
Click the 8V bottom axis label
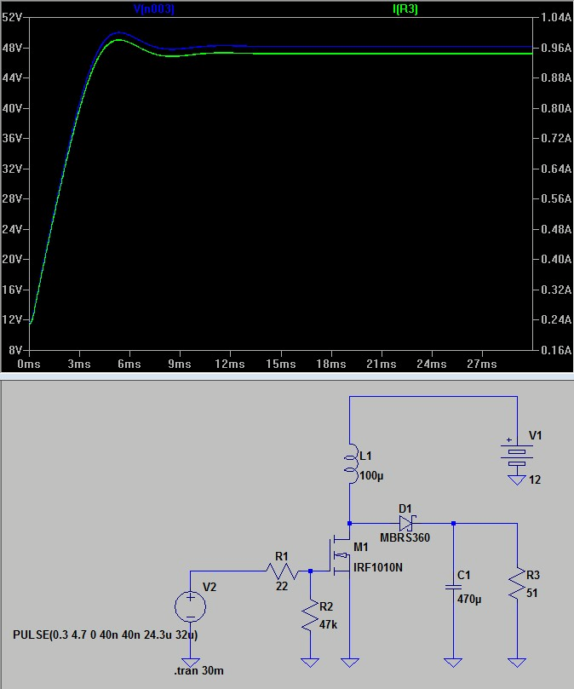point(14,350)
